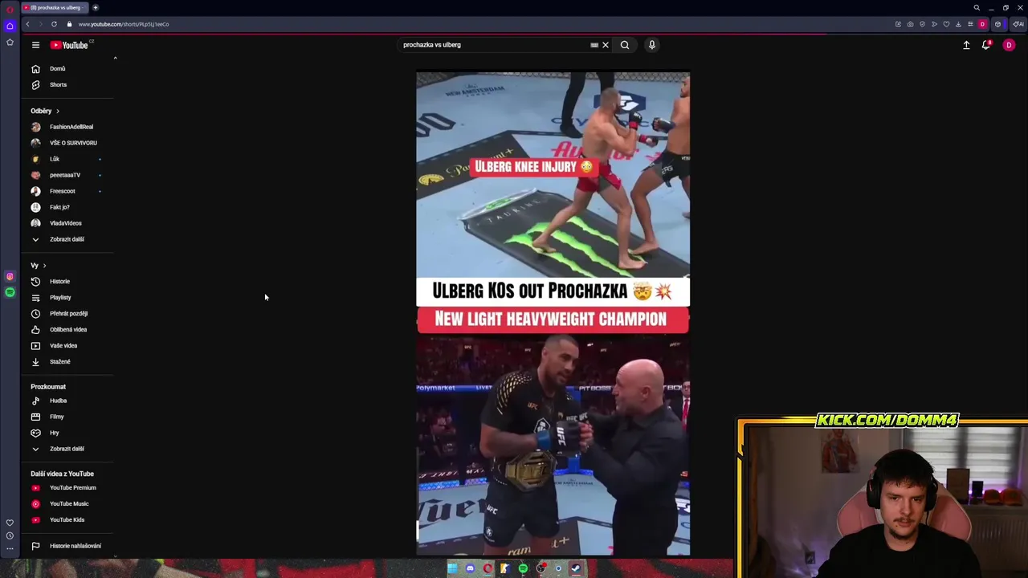The height and width of the screenshot is (578, 1028).
Task: Open the Freescoot channel
Action: pyautogui.click(x=68, y=191)
